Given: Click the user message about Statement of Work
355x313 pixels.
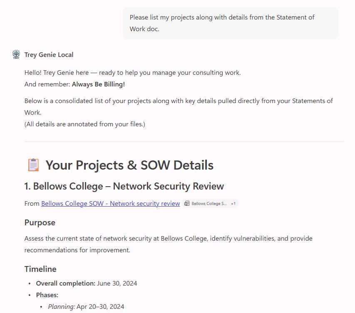Looking at the screenshot, I should (x=231, y=23).
